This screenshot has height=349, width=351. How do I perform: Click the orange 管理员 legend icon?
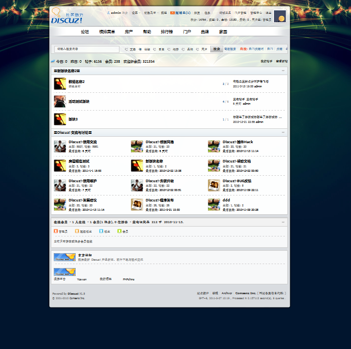pos(56,231)
